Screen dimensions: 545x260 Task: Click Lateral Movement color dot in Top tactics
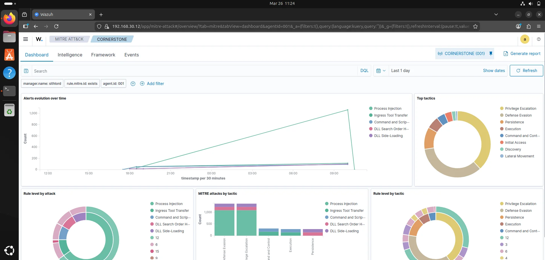point(502,156)
